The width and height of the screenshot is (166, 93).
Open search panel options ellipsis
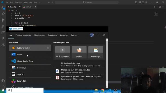pos(98,35)
